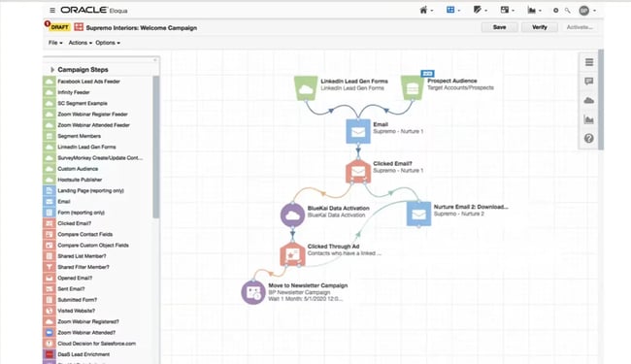Image resolution: width=631 pixels, height=364 pixels.
Task: Collapse the Campaign Steps section
Action: [52, 70]
